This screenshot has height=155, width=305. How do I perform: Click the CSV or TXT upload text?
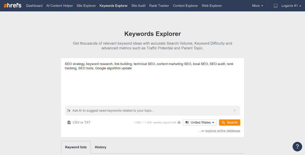[x=82, y=123]
